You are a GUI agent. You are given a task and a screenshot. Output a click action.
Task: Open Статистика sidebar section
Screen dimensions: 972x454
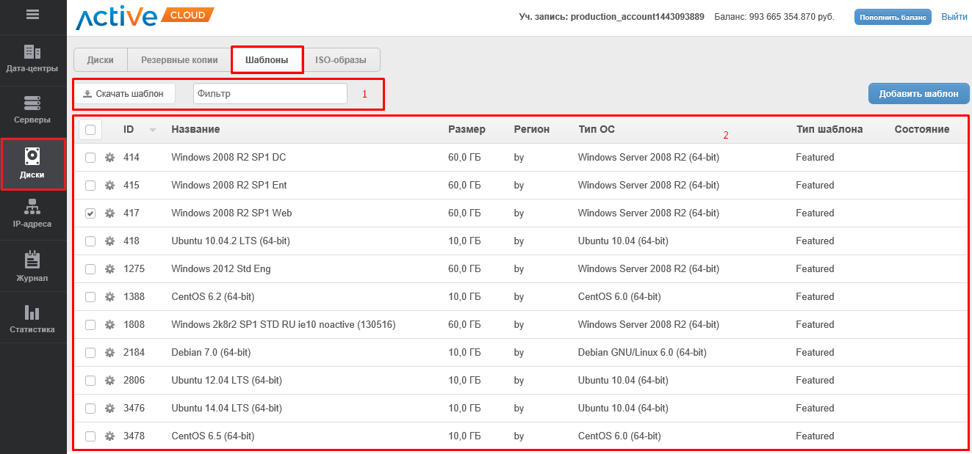tap(32, 319)
